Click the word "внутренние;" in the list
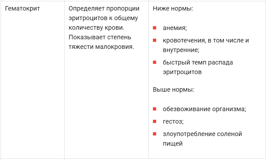 coord(181,50)
